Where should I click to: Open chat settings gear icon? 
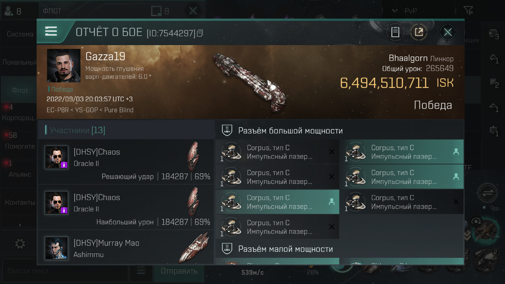pyautogui.click(x=20, y=244)
